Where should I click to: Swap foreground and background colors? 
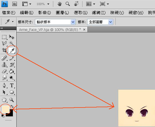click(12, 106)
